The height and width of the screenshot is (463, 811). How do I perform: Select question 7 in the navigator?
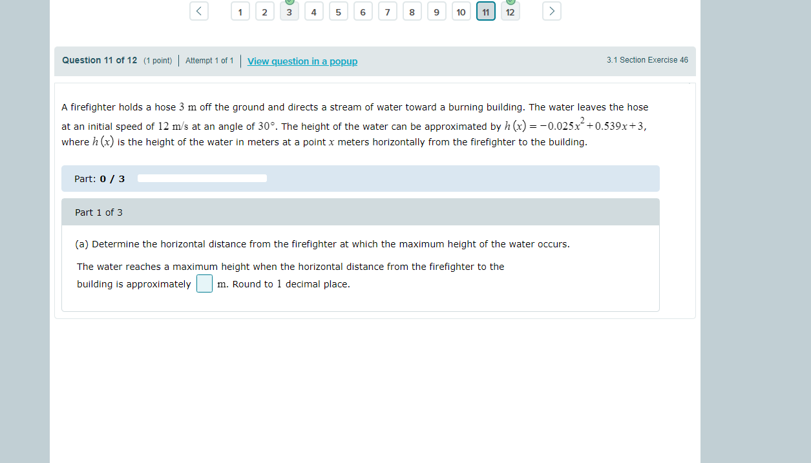click(x=388, y=12)
